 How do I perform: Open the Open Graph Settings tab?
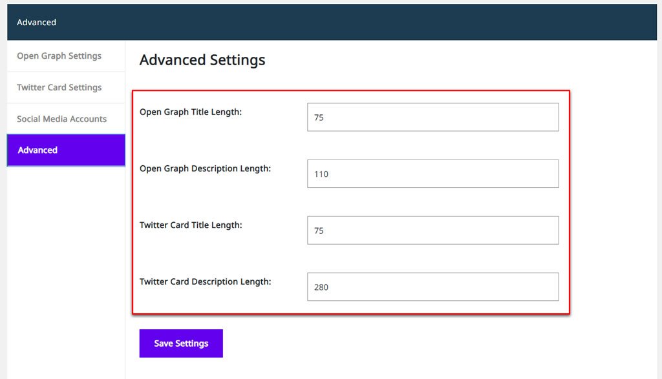click(66, 56)
